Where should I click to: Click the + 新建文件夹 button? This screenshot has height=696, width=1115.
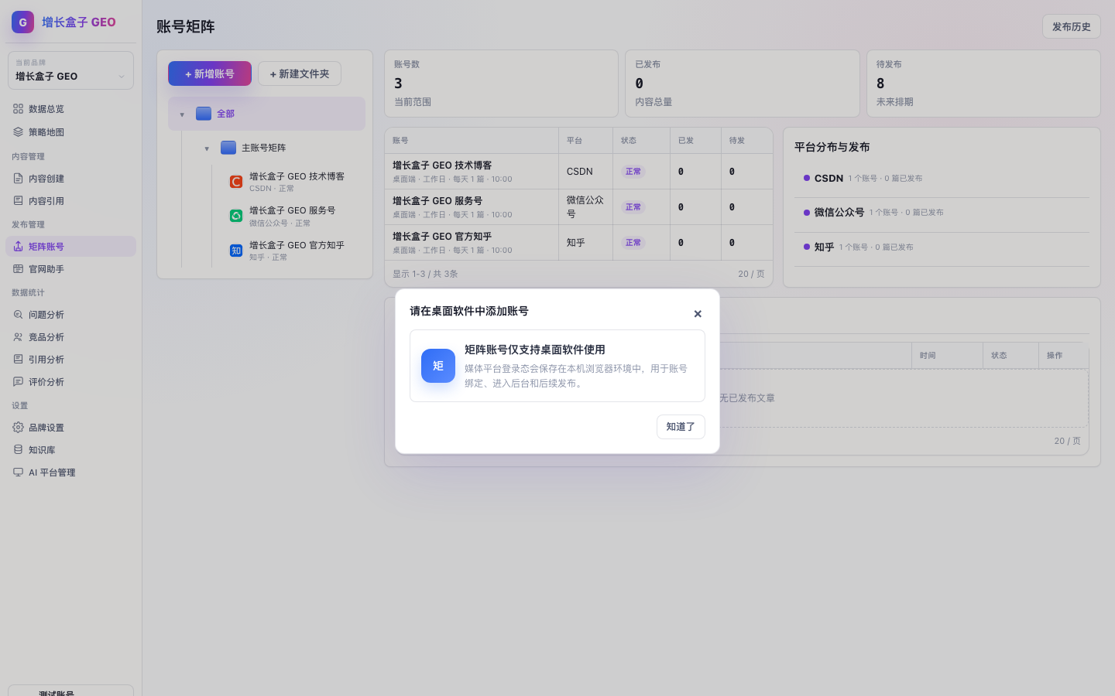point(300,73)
